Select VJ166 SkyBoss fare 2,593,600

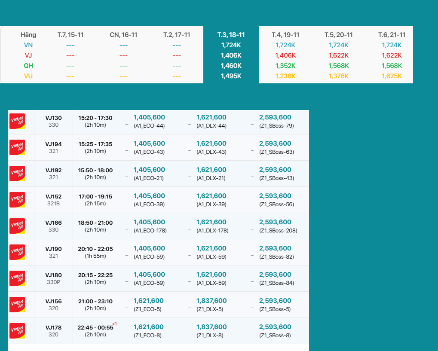coord(275,222)
